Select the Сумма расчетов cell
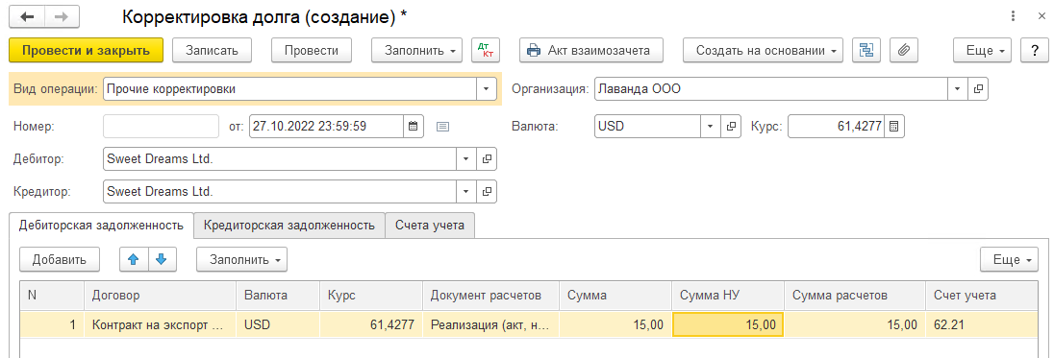Viewport: 1054px width, 358px height. click(x=854, y=324)
